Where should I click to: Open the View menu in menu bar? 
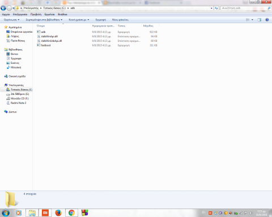(36, 14)
